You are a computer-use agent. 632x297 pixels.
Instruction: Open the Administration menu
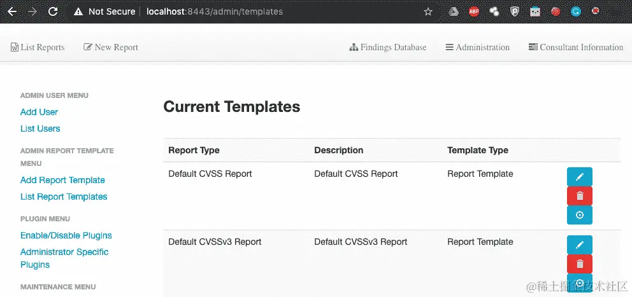[477, 47]
